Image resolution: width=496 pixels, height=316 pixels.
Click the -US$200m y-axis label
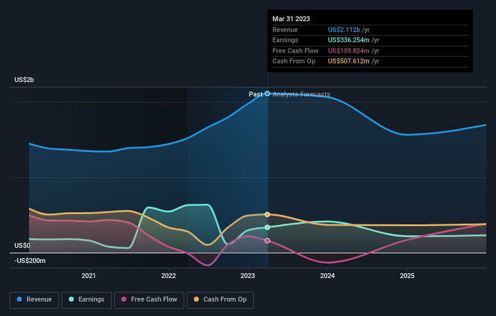30,261
